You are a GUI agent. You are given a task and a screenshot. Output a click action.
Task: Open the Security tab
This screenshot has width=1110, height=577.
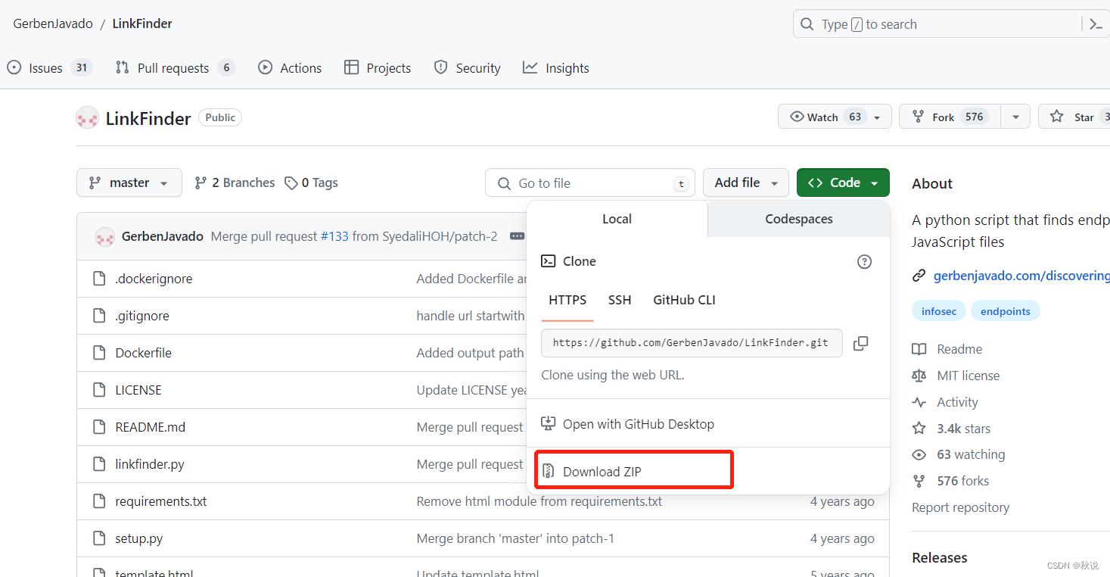click(x=467, y=68)
